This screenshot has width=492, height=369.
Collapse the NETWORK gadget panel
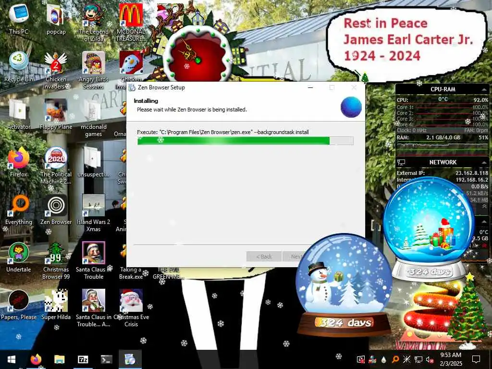484,162
